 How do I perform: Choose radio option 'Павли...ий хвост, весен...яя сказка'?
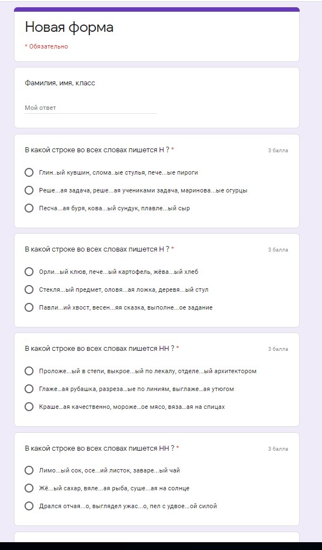(29, 307)
